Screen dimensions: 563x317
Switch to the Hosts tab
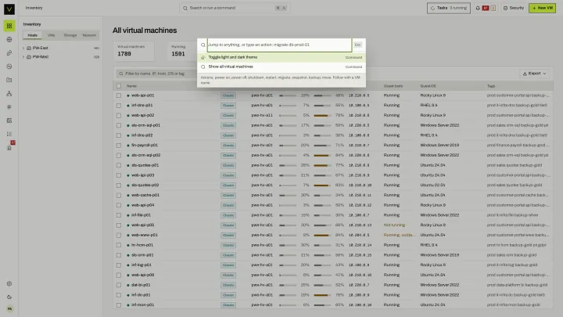click(x=32, y=35)
